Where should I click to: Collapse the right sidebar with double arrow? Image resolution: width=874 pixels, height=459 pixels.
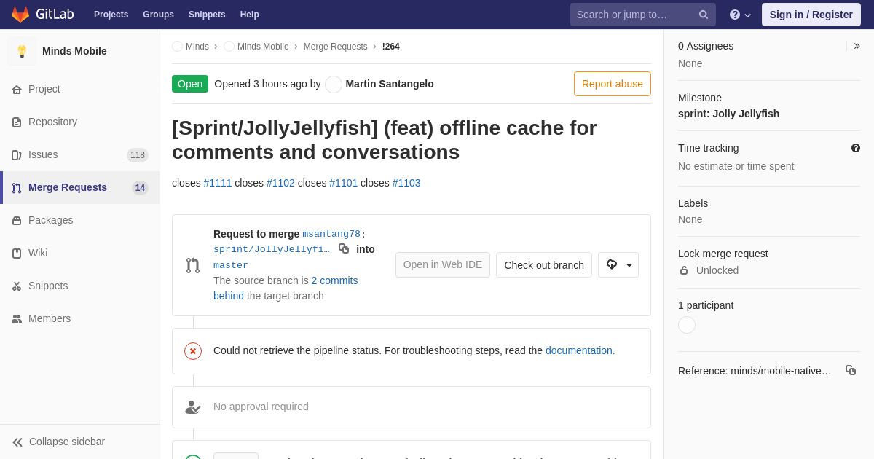(857, 46)
